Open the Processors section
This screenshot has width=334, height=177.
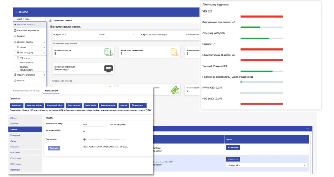pos(25,136)
